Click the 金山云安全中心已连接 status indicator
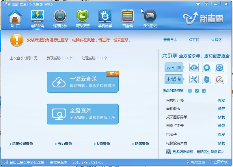233x167 pixels. (24, 162)
